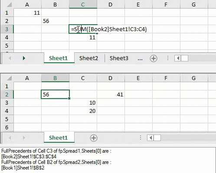Click cell A1 with value 11 in top sheet
The image size is (216, 173).
[x=27, y=13]
